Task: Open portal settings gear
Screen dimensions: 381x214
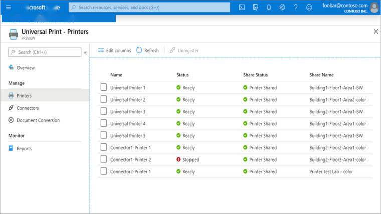Action: coord(282,7)
